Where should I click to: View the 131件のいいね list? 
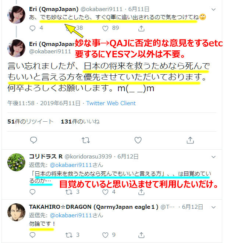(x=80, y=122)
